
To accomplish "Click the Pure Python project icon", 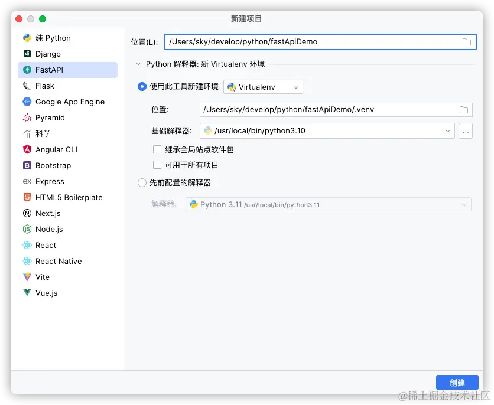I will click(x=27, y=38).
